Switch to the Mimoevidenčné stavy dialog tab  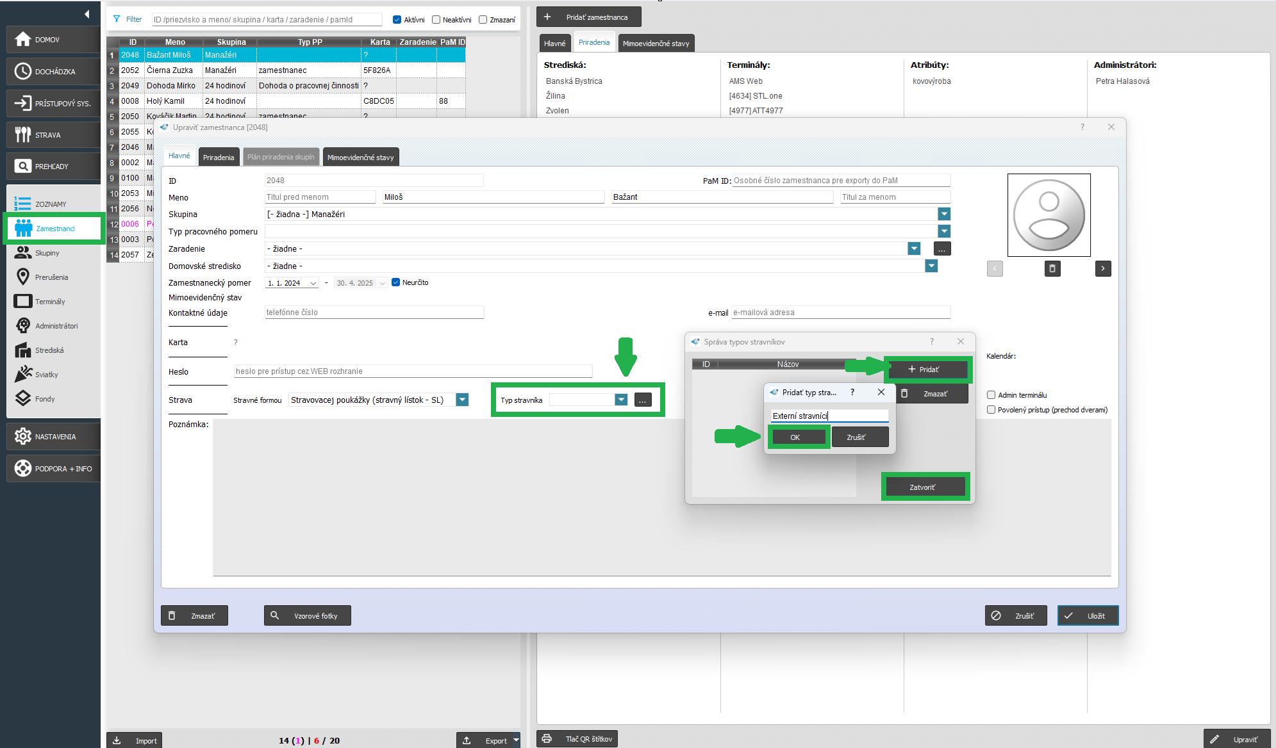point(360,157)
